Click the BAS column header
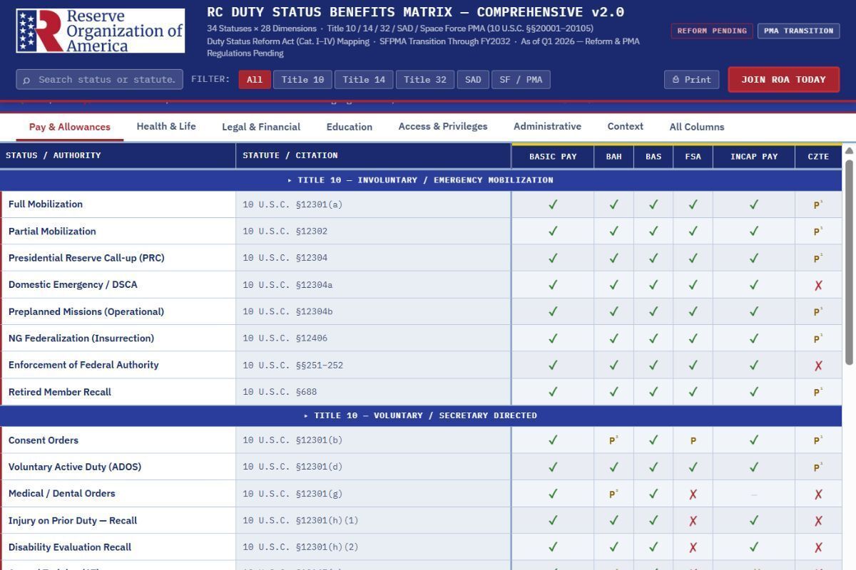 [653, 156]
